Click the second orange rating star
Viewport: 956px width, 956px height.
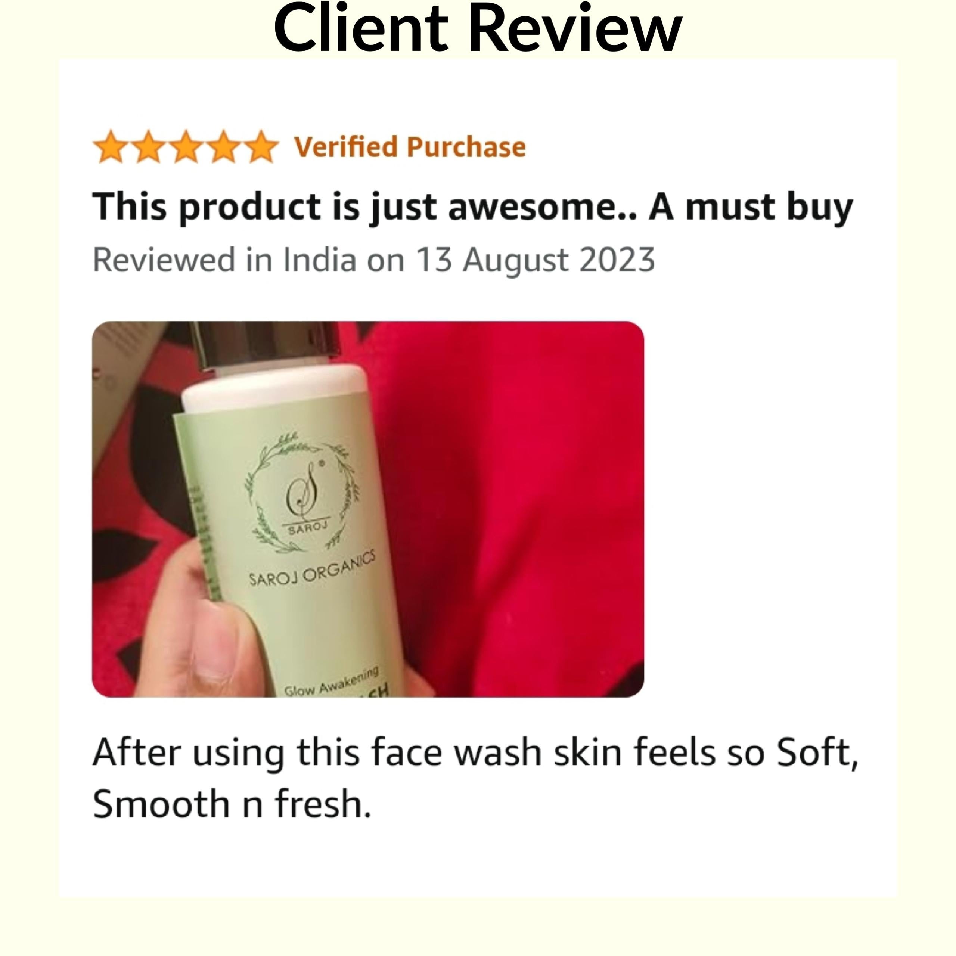coord(149,147)
